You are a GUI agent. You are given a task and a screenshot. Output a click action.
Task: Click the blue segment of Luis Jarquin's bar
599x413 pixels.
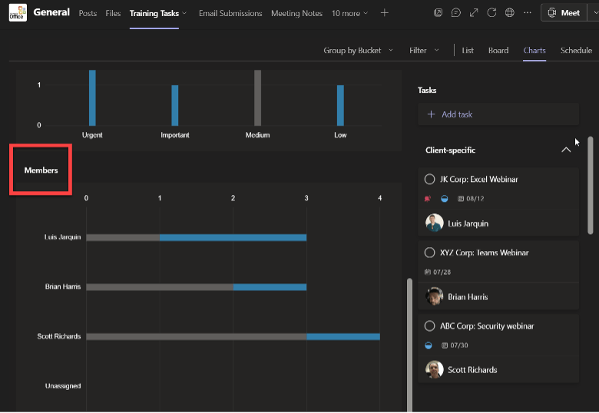point(233,237)
